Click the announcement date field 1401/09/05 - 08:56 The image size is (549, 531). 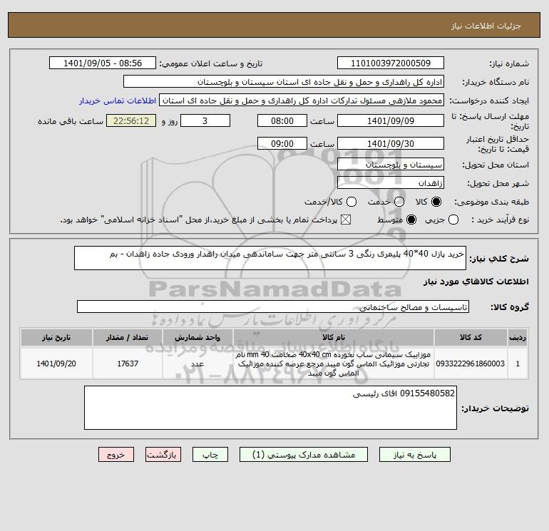[103, 63]
